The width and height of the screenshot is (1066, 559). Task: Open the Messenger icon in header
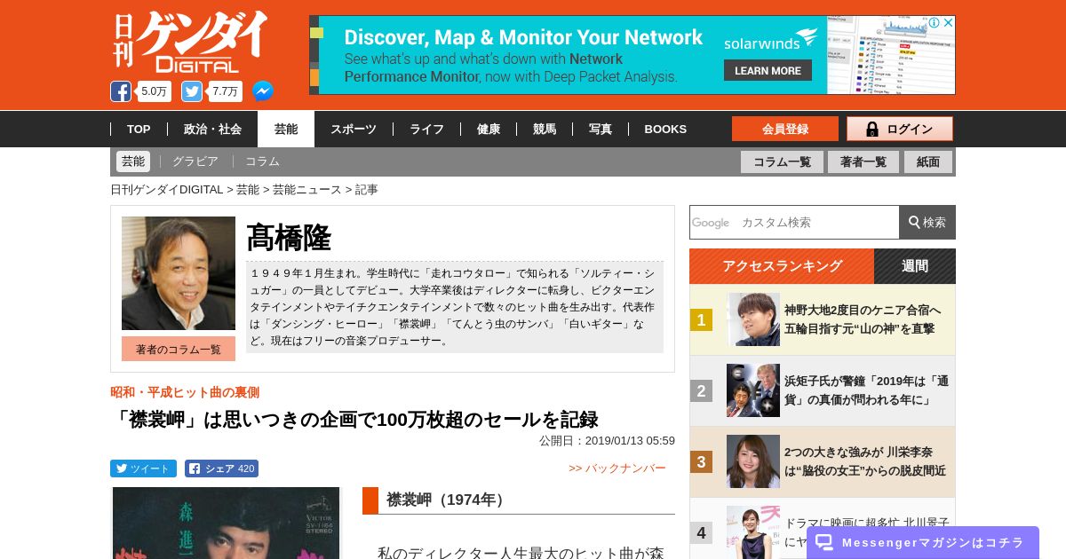[x=263, y=91]
